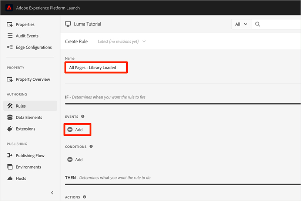Viewport: 301px width, 201px height.
Task: Click the Extensions plug icon
Action: point(10,129)
